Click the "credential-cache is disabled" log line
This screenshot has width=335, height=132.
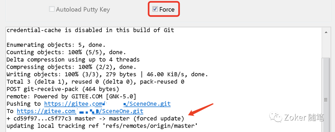point(90,30)
